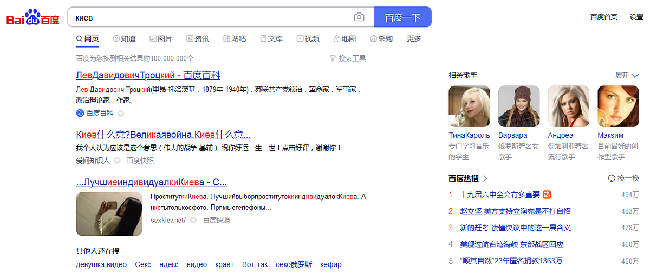
Task: Click the 百度一下 search button
Action: coord(402,17)
